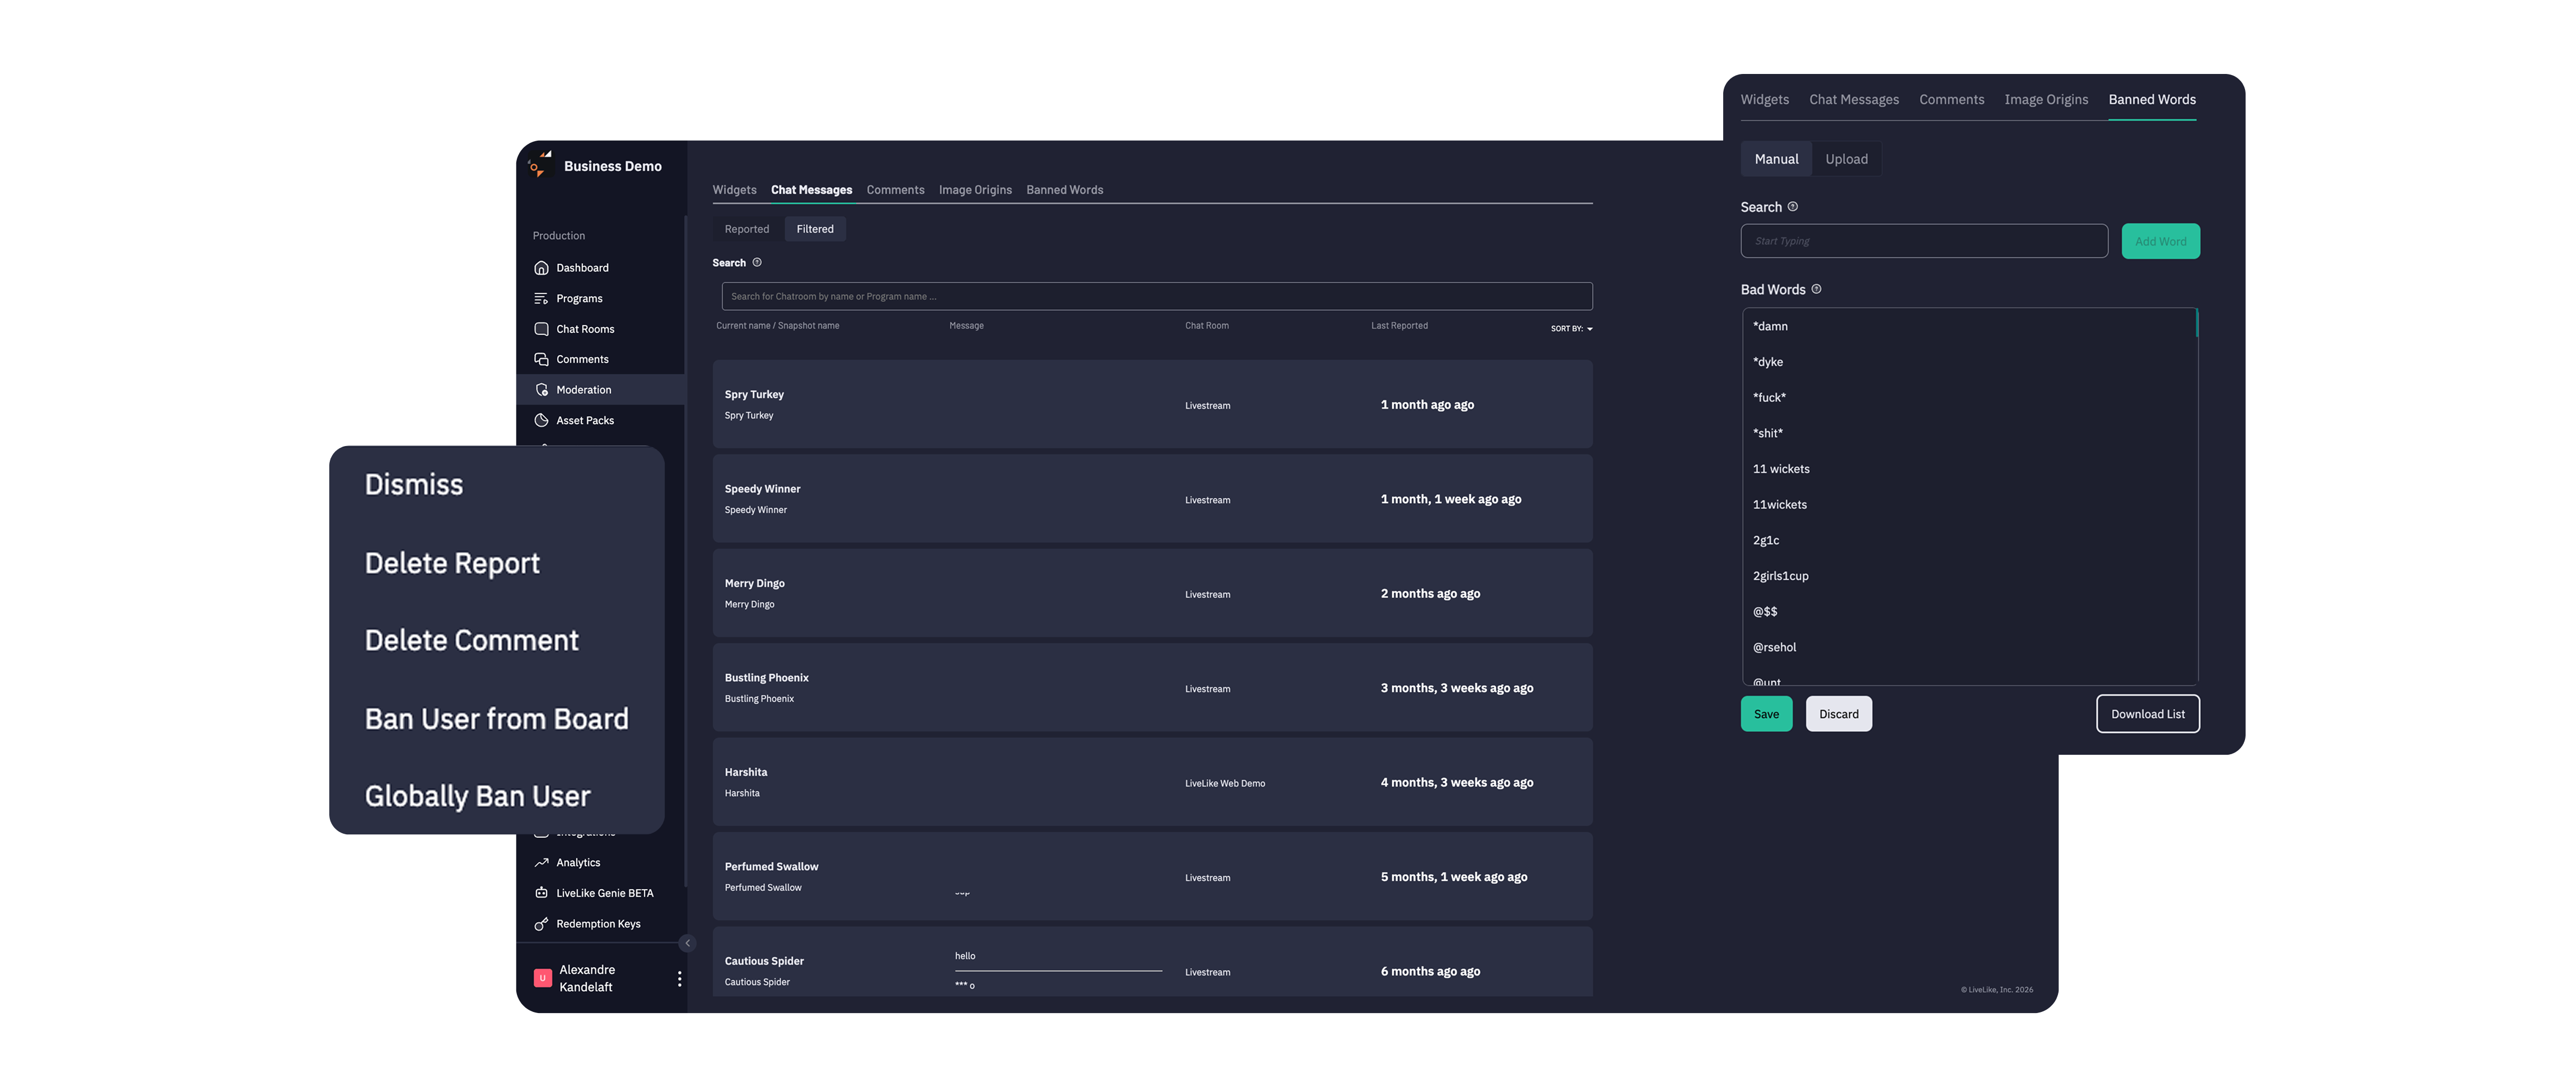Collapse sidebar with the chevron arrow
The height and width of the screenshot is (1087, 2576).
coord(687,943)
